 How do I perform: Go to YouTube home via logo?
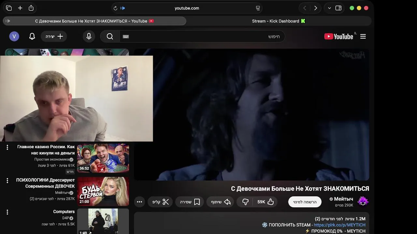pyautogui.click(x=338, y=36)
